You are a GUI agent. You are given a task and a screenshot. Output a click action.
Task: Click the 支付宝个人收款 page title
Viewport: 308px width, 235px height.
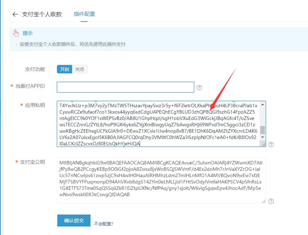[42, 14]
